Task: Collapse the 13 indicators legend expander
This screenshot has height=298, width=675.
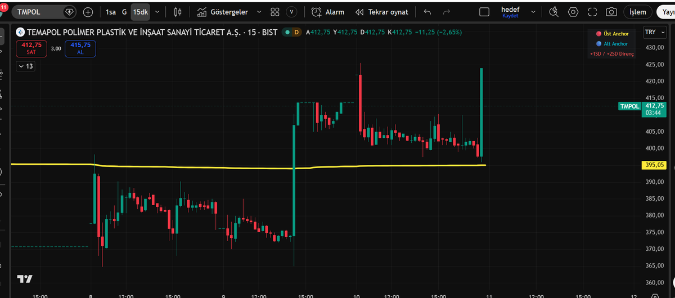Action: click(x=26, y=66)
